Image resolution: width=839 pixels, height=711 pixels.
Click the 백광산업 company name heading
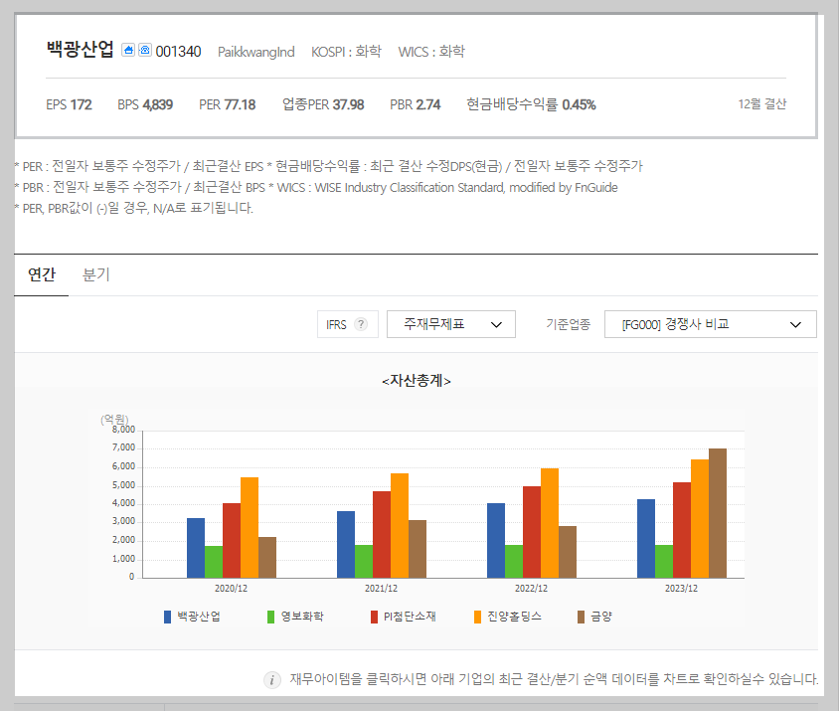pos(81,50)
